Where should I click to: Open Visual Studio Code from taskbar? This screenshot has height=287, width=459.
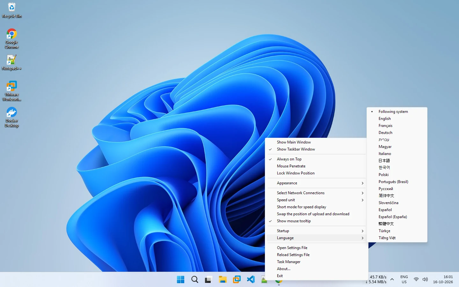click(251, 280)
